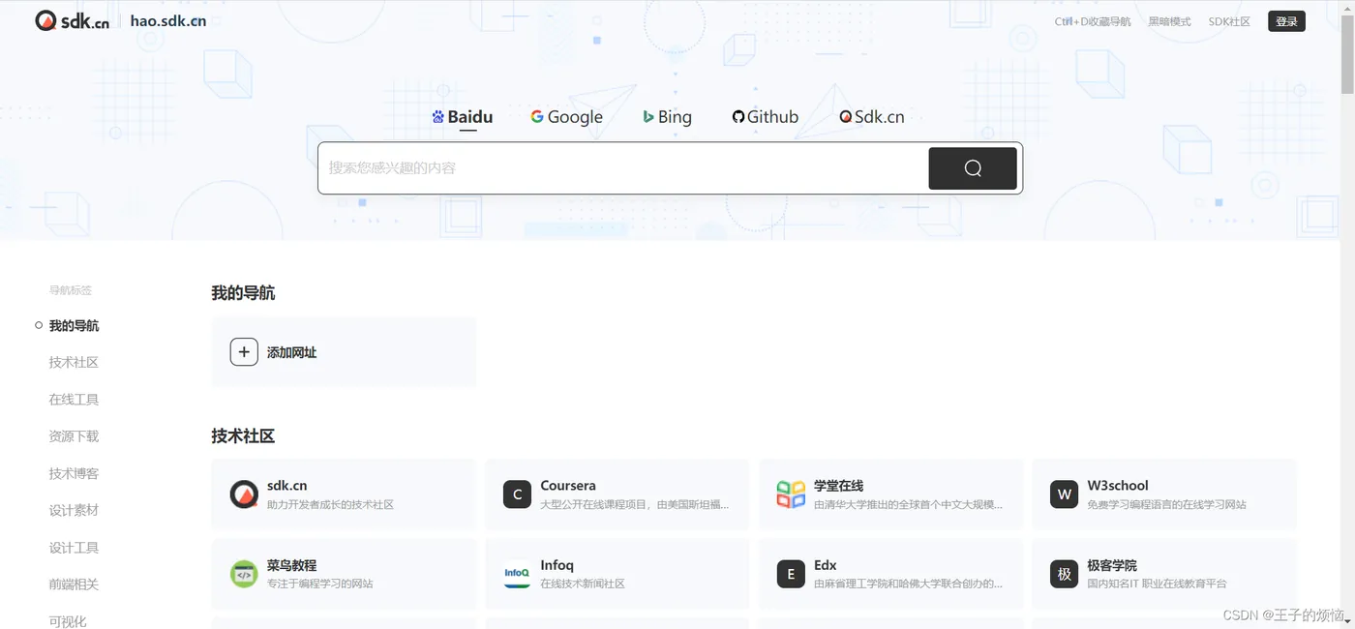Select the Bing search engine tab
The width and height of the screenshot is (1355, 629).
click(x=667, y=117)
